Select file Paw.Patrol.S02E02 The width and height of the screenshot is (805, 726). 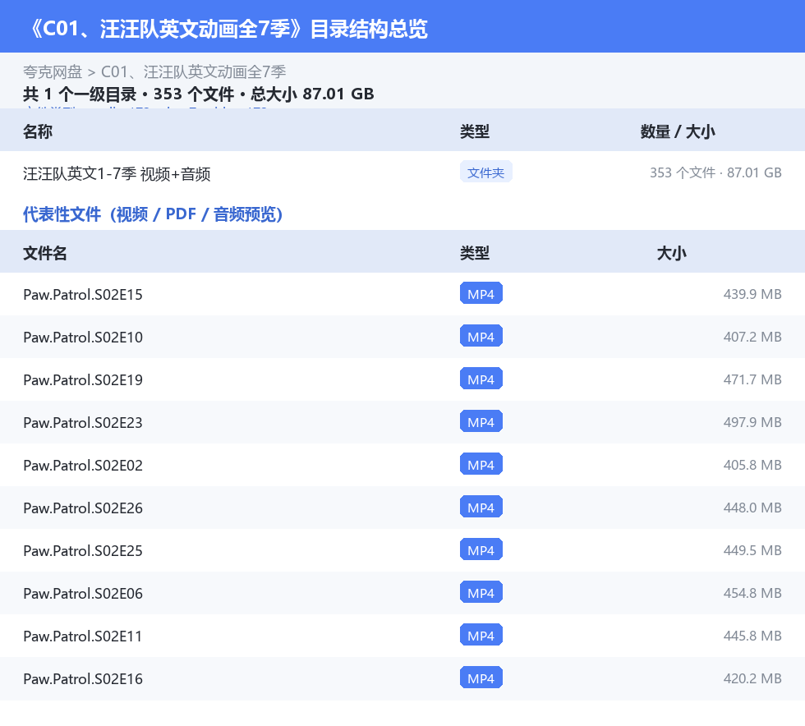(83, 465)
